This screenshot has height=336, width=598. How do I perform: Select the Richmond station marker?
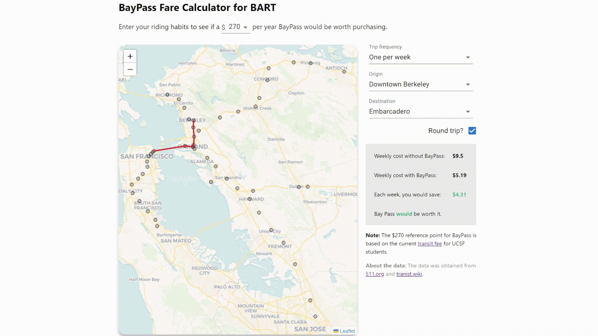[168, 95]
